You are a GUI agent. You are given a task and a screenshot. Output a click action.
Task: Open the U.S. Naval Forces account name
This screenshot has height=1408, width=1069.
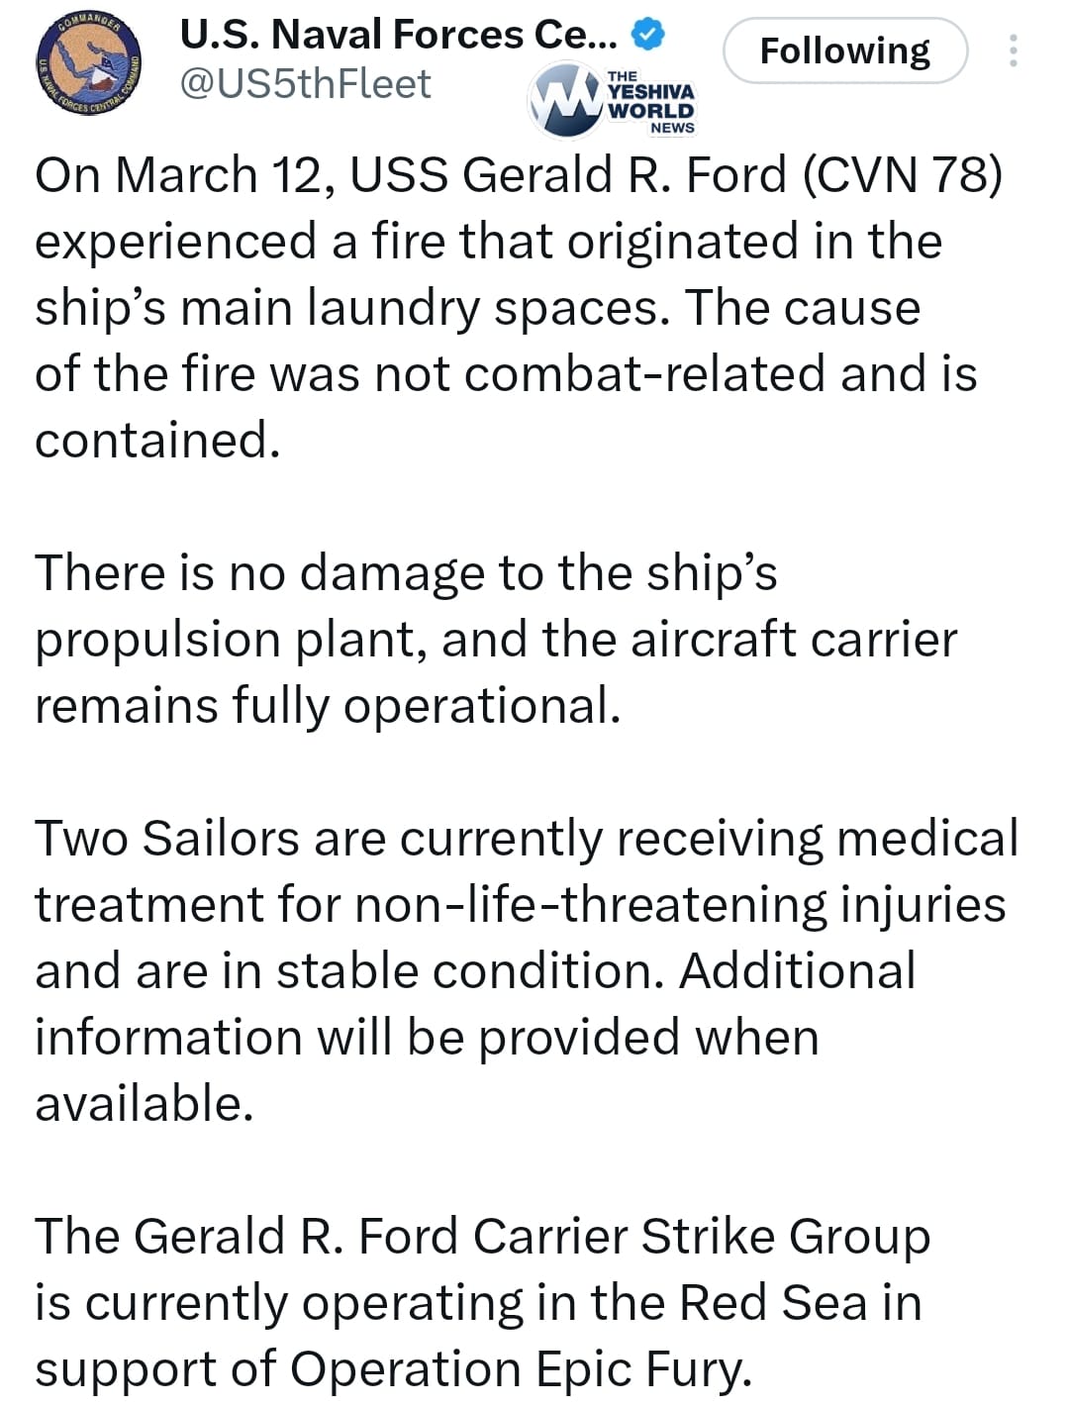[398, 36]
